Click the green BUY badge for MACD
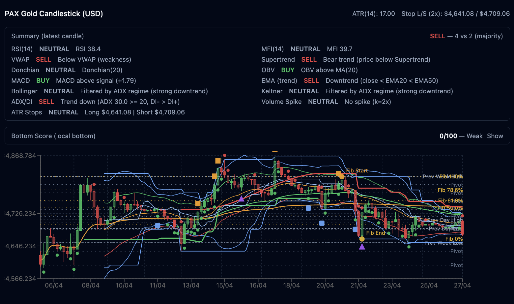The height and width of the screenshot is (304, 514). click(x=43, y=80)
